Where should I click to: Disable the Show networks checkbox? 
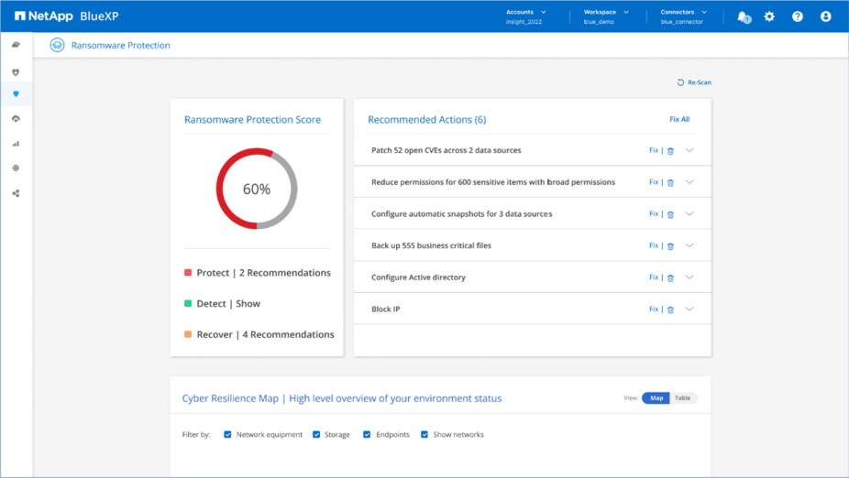[424, 434]
